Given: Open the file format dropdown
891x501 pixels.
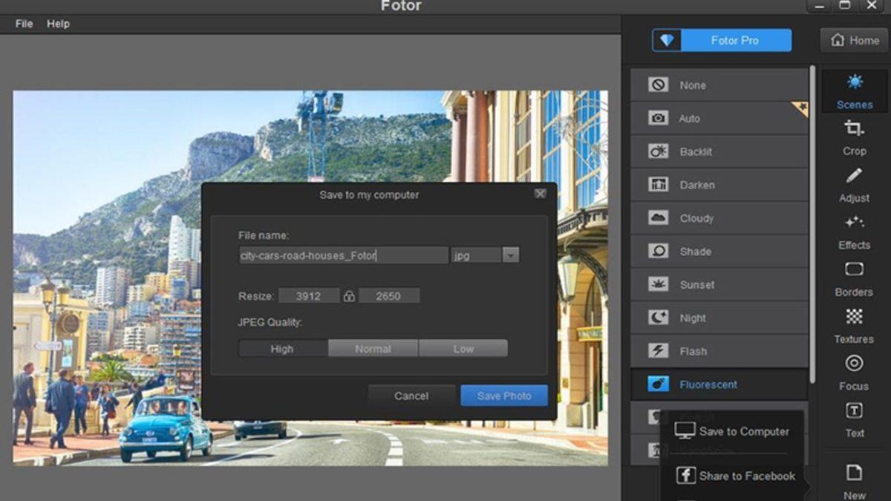Looking at the screenshot, I should coord(509,255).
